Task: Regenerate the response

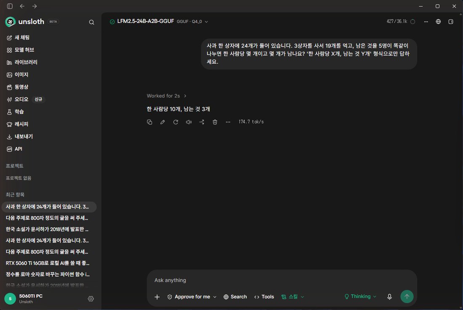Action: 176,122
